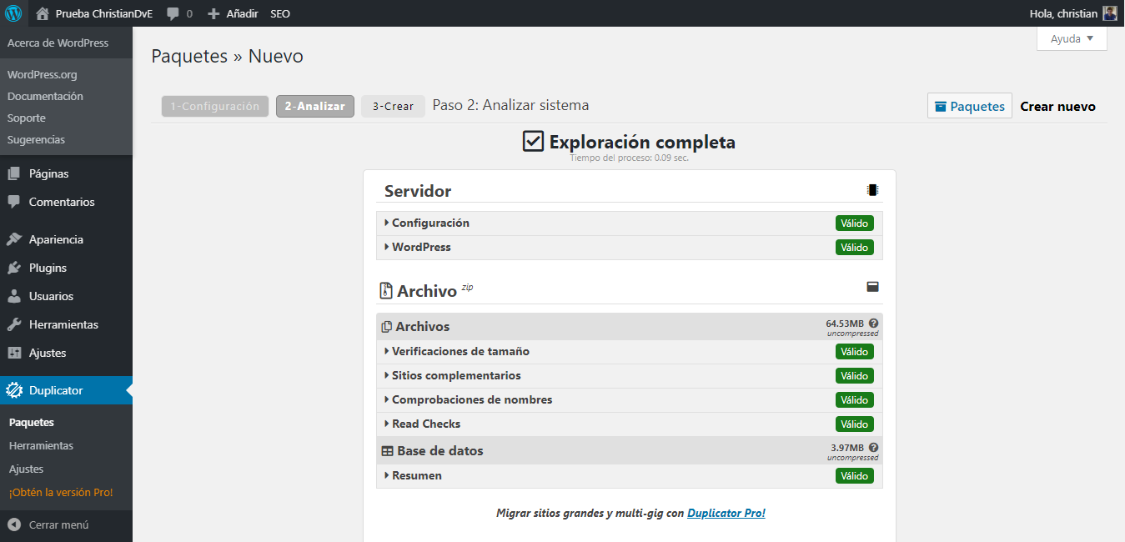This screenshot has width=1125, height=542.
Task: Click the collapse menu arrow icon
Action: 14,525
